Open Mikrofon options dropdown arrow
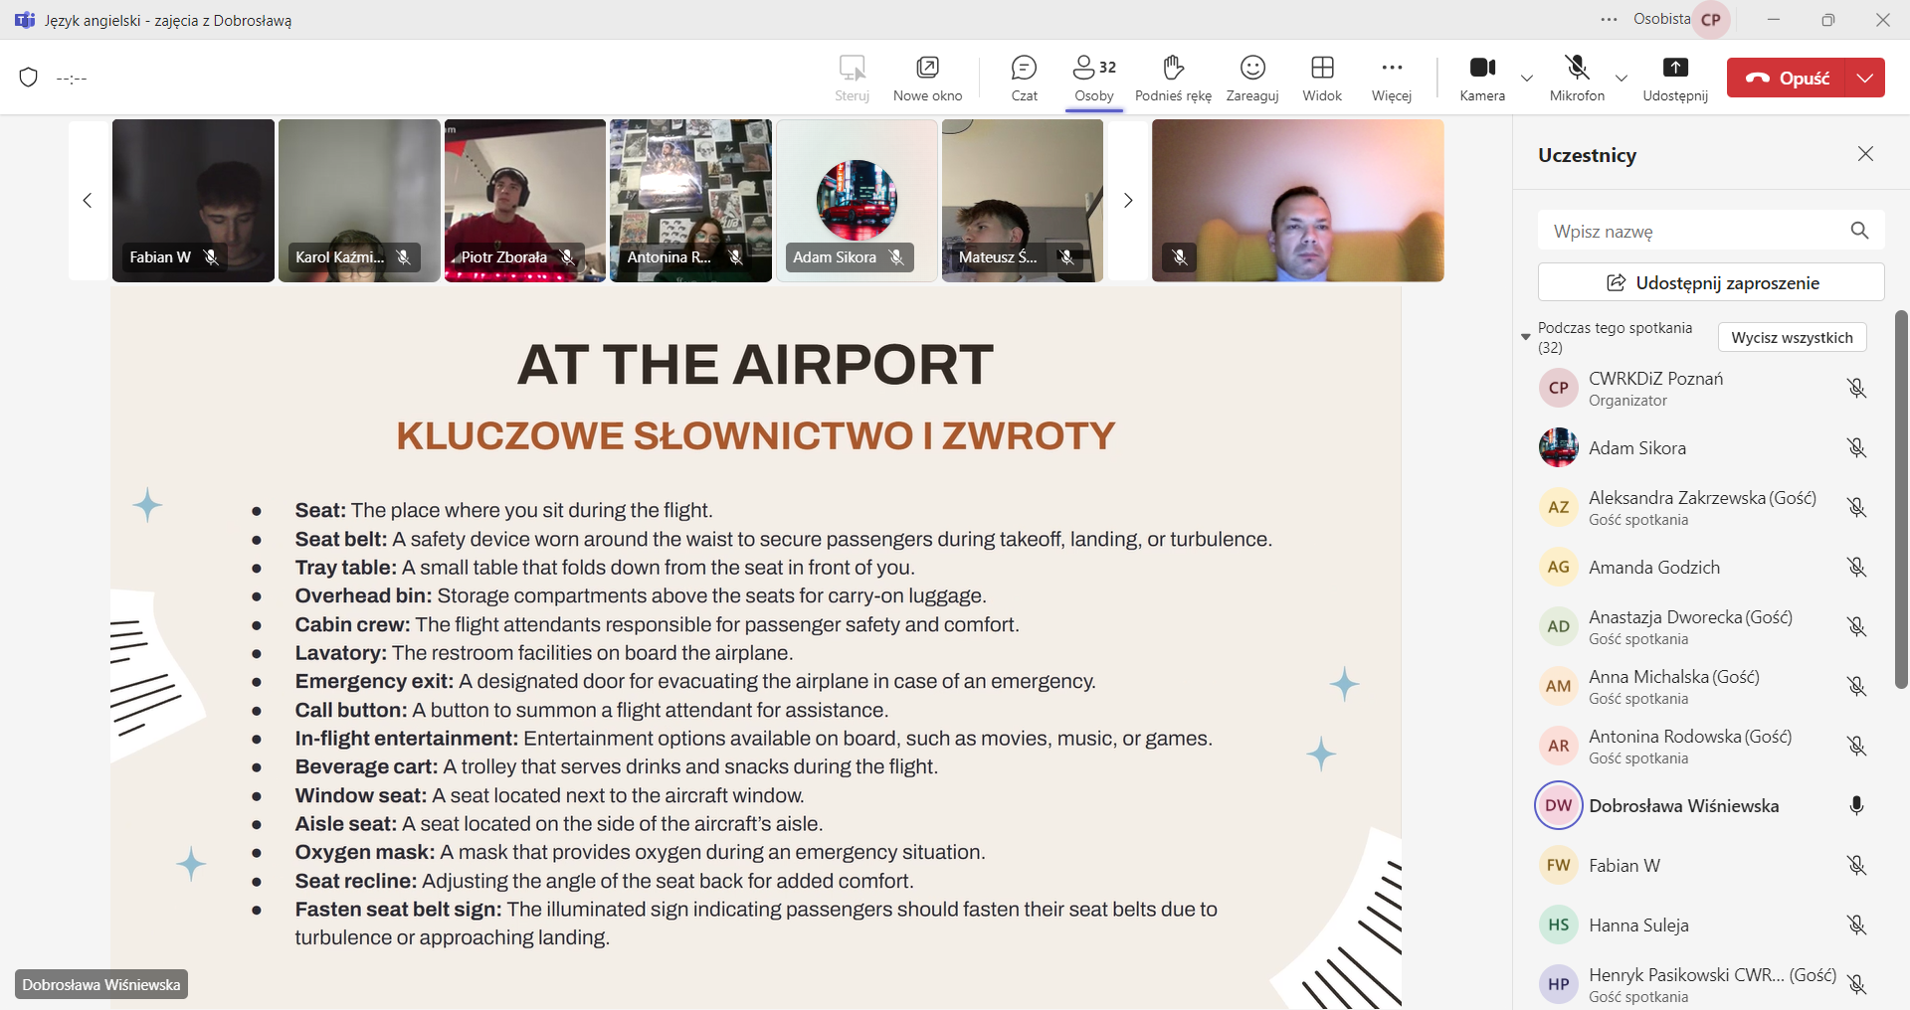 tap(1622, 78)
